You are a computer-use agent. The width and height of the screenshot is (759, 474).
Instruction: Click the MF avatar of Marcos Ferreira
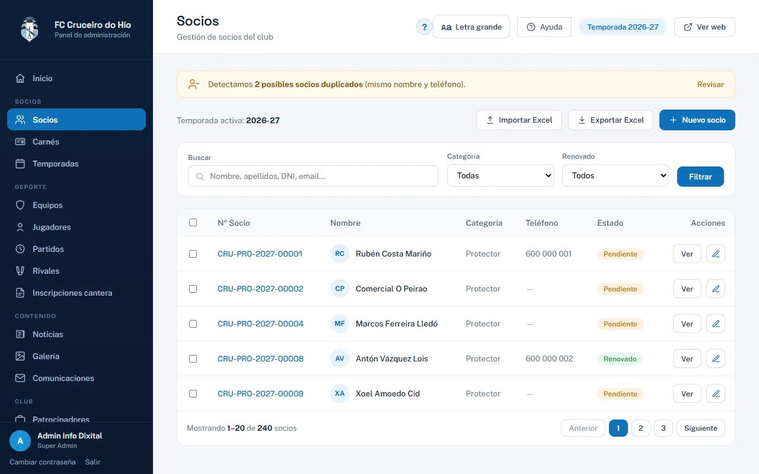click(340, 324)
